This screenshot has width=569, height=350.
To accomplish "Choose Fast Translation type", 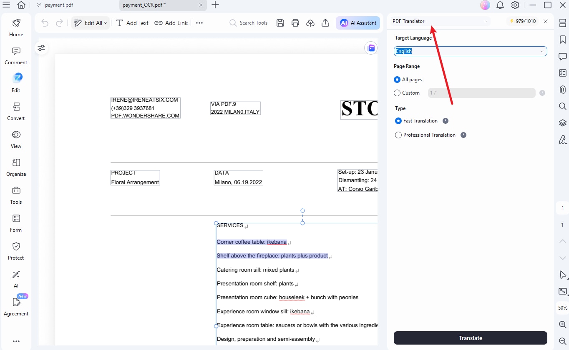I will (398, 121).
